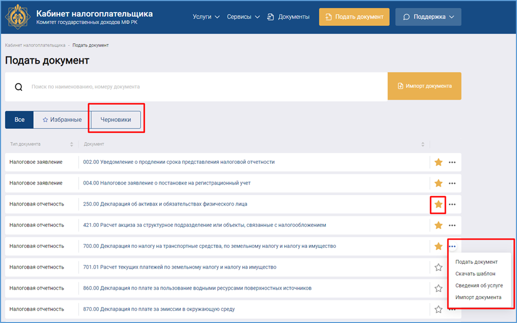Click the Committee of State Revenue logo

(x=17, y=17)
